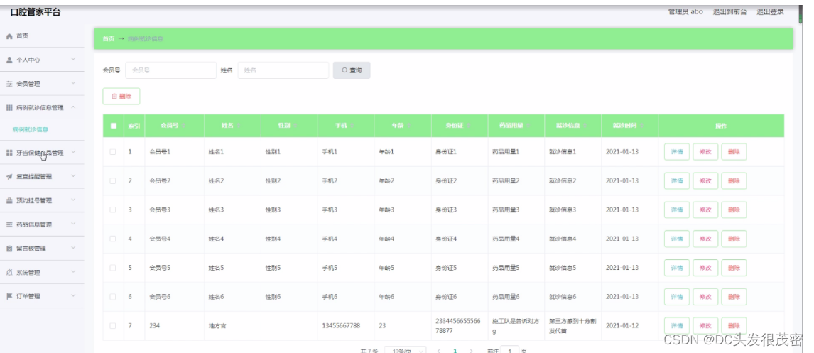Image resolution: width=814 pixels, height=353 pixels.
Task: Click the 退出登录 logout link
Action: 770,12
